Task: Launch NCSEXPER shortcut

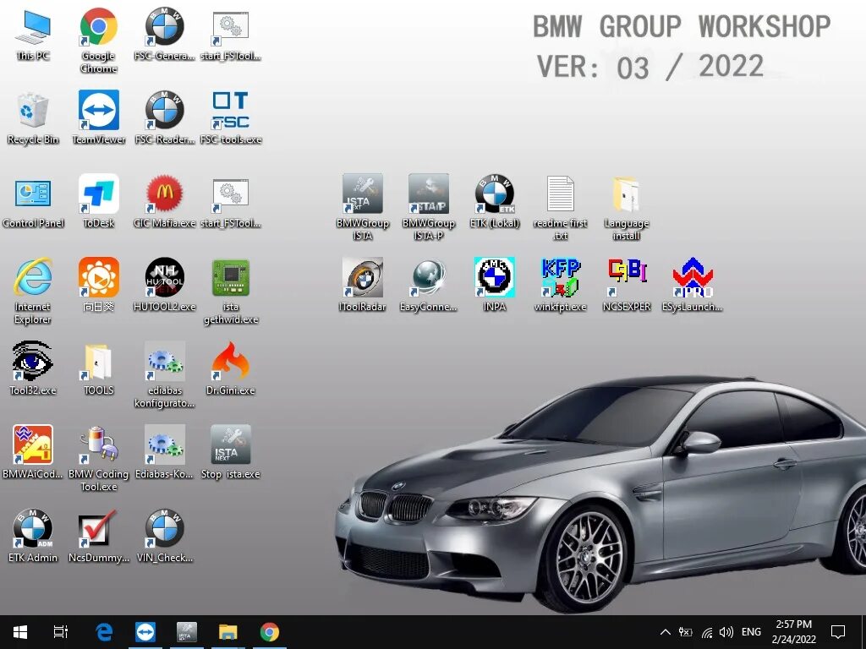Action: [627, 285]
